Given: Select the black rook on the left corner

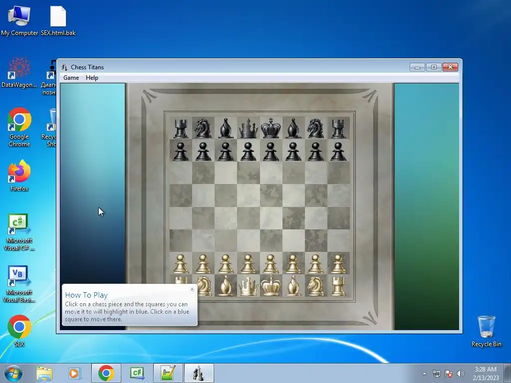Looking at the screenshot, I should (x=181, y=128).
